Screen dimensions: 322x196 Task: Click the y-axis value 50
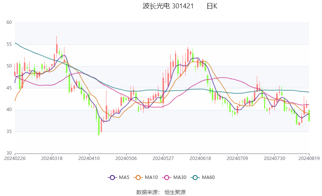click(9, 66)
